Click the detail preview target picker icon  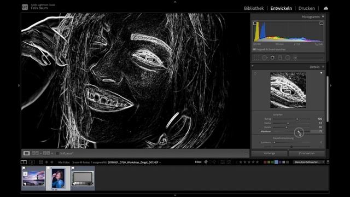(255, 73)
